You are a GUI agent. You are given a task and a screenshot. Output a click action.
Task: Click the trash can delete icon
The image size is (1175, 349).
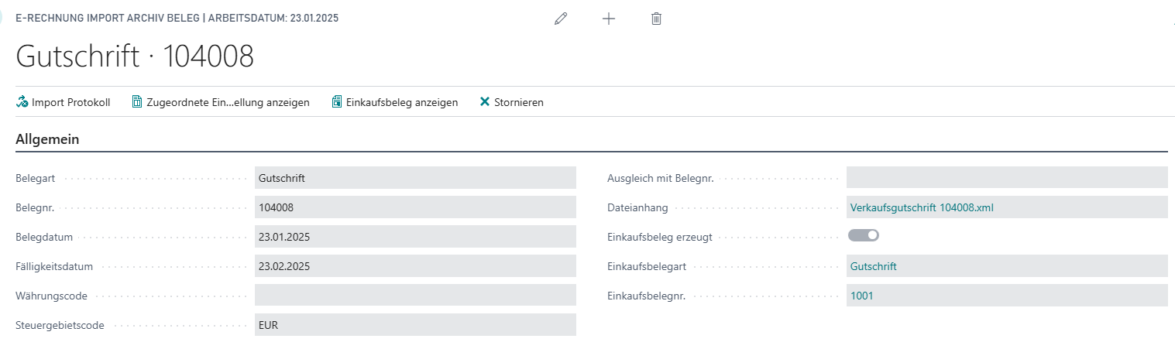coord(656,19)
